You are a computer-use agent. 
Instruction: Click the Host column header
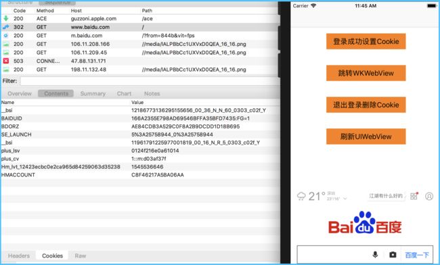point(76,11)
